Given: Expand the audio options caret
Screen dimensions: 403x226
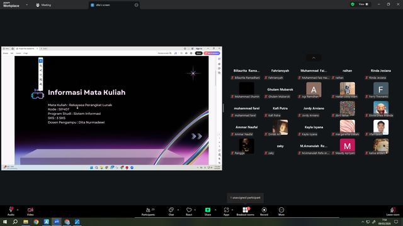Looking at the screenshot, I should pos(18,210).
